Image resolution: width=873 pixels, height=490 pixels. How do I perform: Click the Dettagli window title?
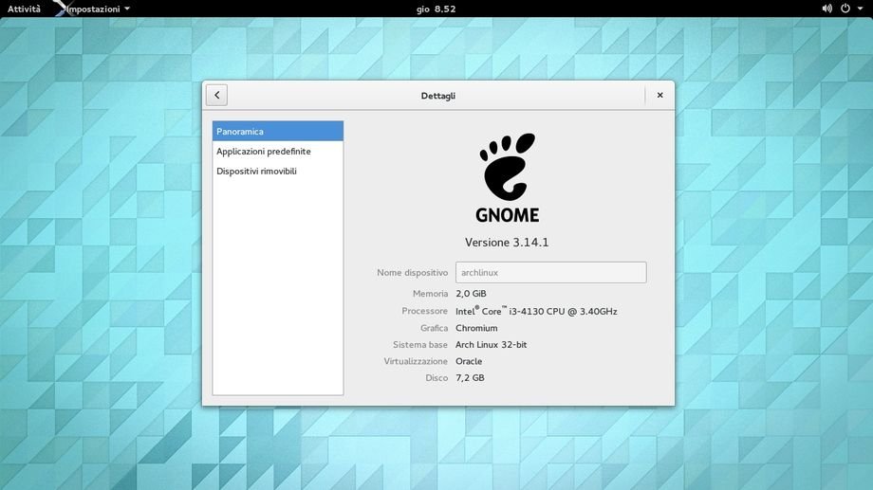click(437, 96)
